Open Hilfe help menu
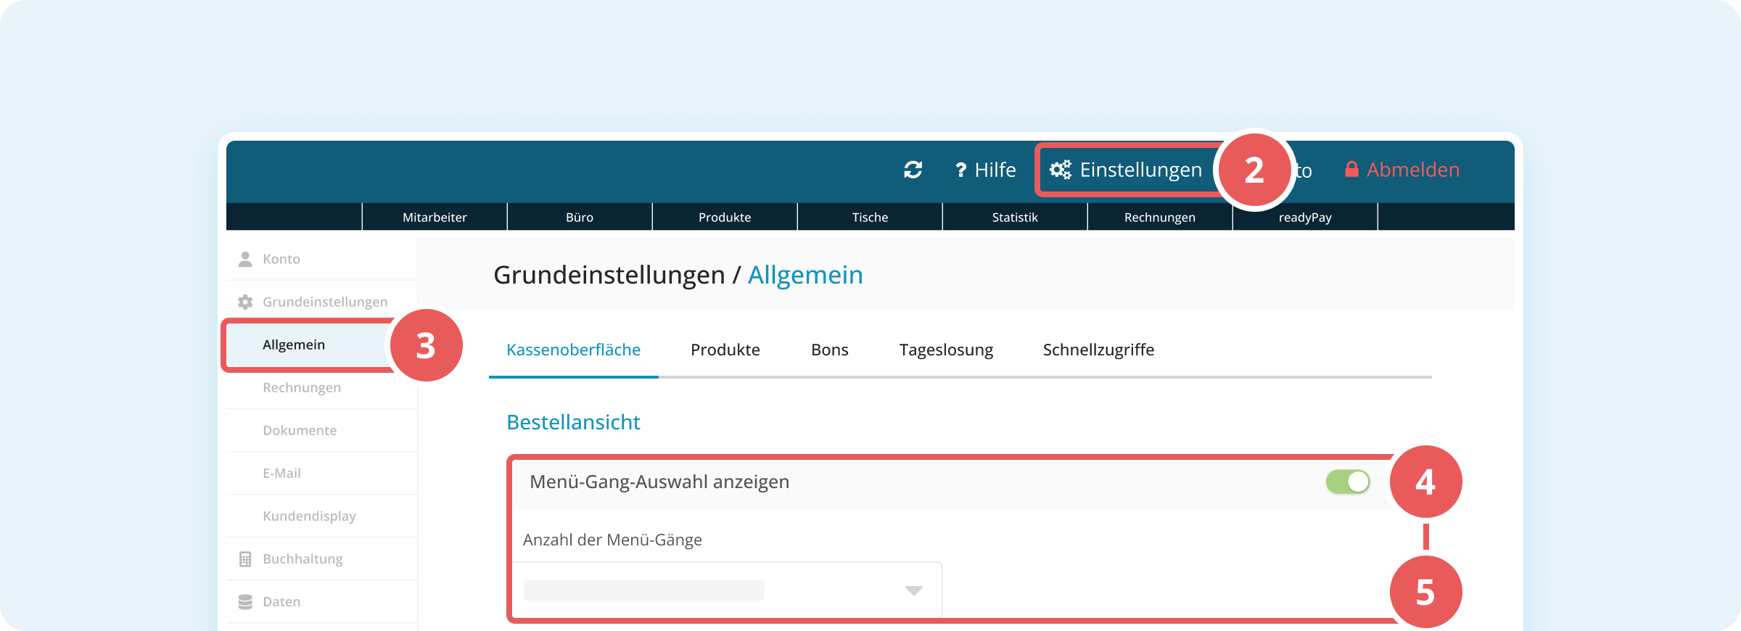Viewport: 1741px width, 631px height. coord(985,170)
